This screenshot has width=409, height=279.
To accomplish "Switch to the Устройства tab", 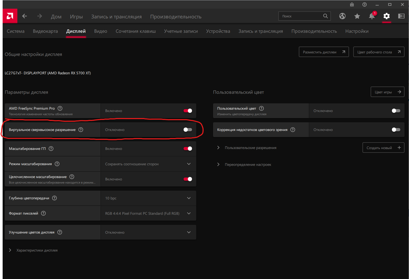I will pyautogui.click(x=218, y=31).
